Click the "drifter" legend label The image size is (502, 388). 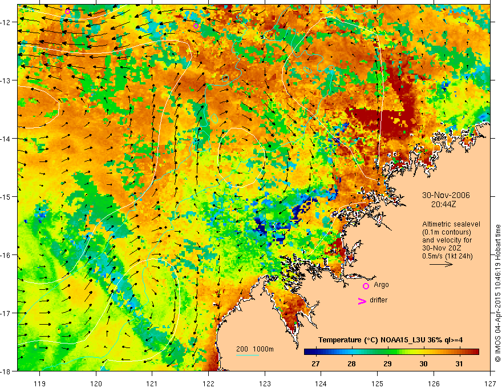pyautogui.click(x=378, y=300)
